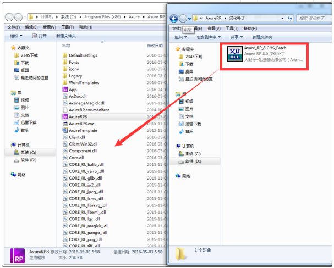Screen dimensions: 334x268
Task: Open 帮助(H) menu in right window
Action: point(250,29)
